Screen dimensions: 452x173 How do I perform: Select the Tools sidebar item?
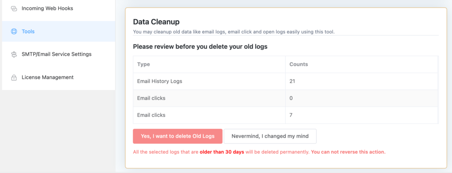point(59,31)
